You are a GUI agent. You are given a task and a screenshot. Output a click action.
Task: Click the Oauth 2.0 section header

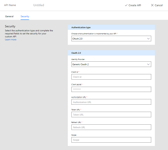pyautogui.click(x=111, y=53)
